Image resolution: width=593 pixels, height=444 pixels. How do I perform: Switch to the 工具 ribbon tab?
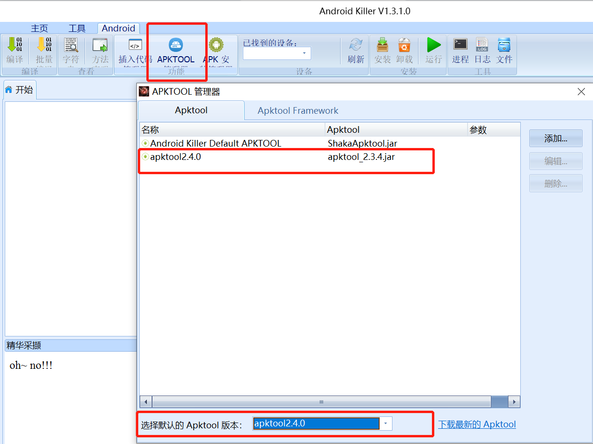(77, 28)
